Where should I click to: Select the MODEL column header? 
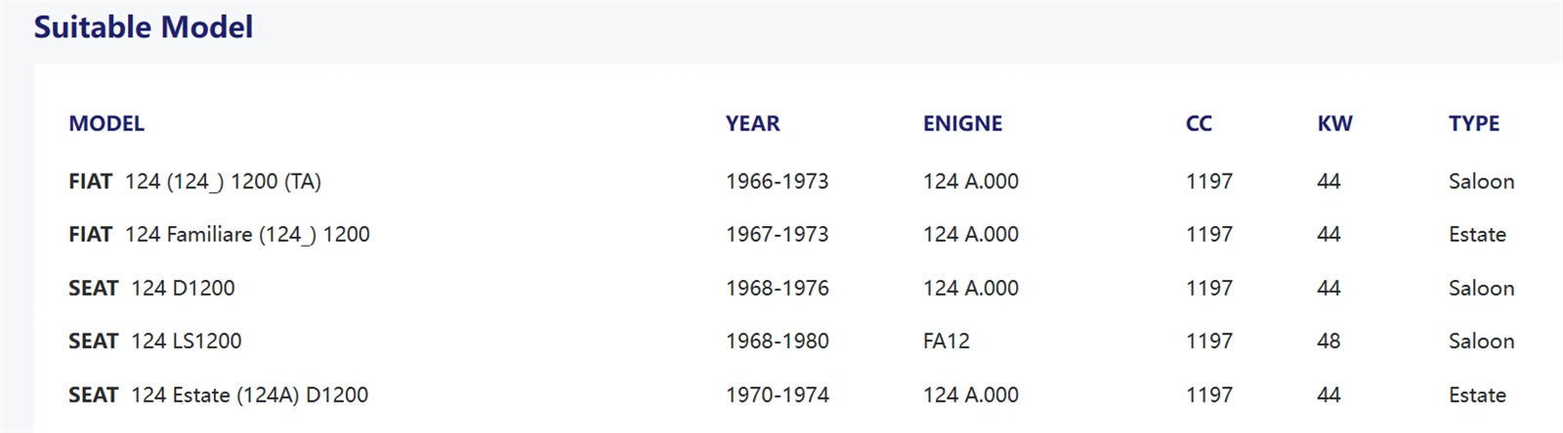click(x=106, y=124)
